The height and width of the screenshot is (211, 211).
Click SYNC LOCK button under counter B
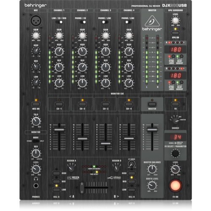(x=173, y=82)
